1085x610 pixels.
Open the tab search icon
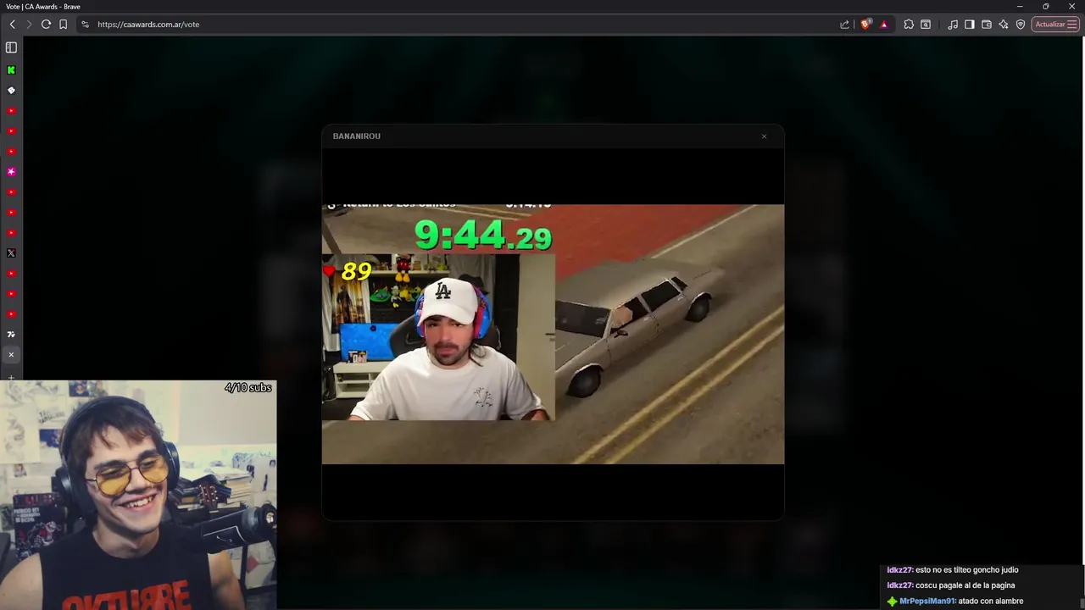926,25
